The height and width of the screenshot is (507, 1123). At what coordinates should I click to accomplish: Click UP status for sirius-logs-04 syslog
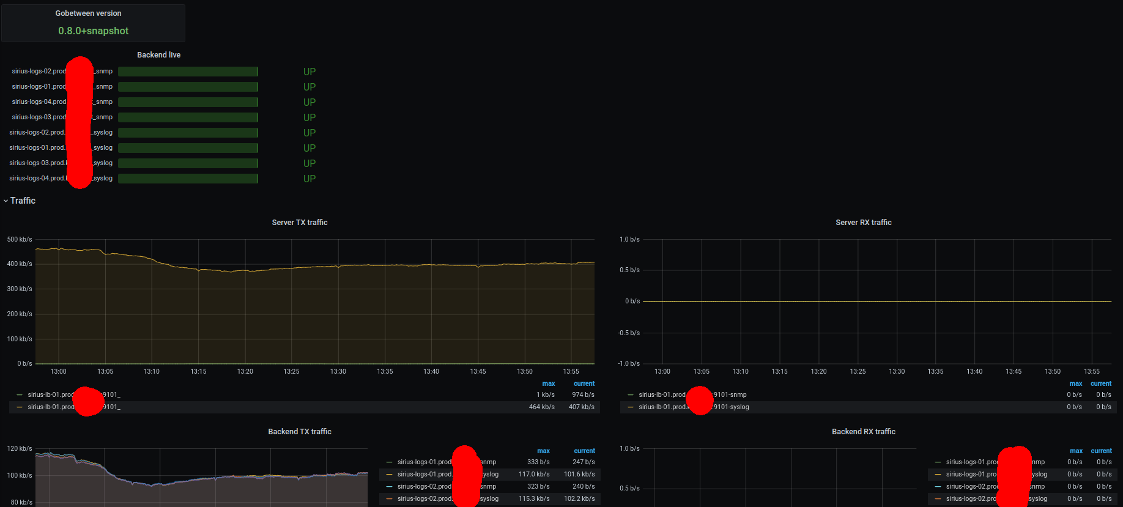click(309, 179)
